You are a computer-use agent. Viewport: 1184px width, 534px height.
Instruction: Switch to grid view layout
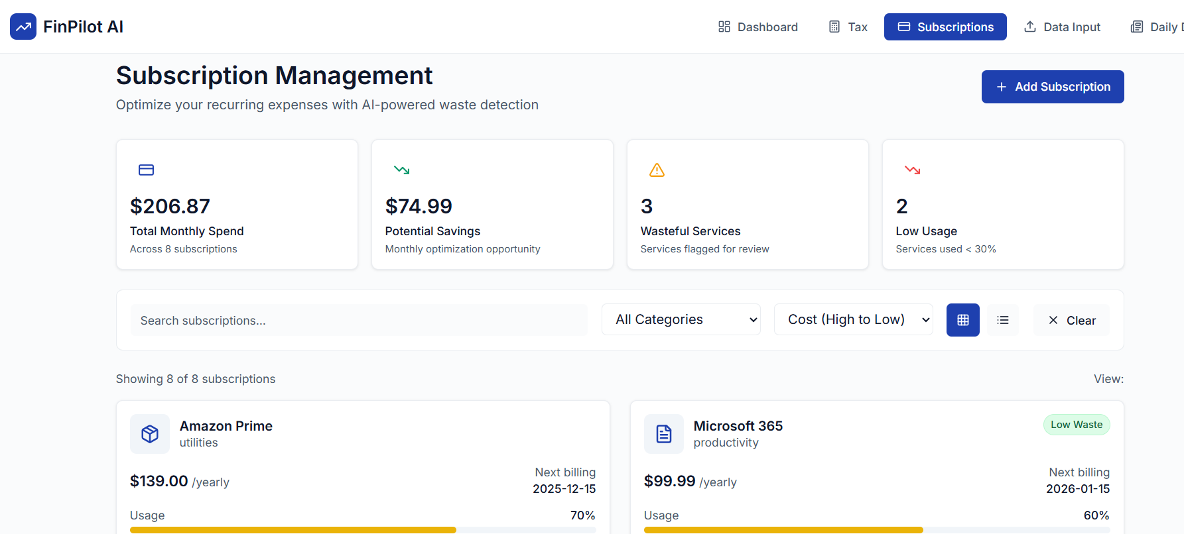click(963, 320)
